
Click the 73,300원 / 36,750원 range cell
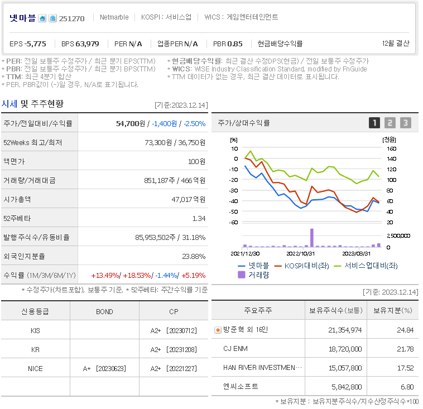click(x=175, y=142)
